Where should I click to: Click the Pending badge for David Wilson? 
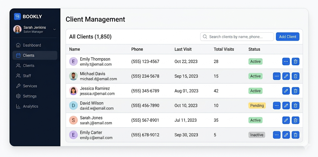(257, 105)
